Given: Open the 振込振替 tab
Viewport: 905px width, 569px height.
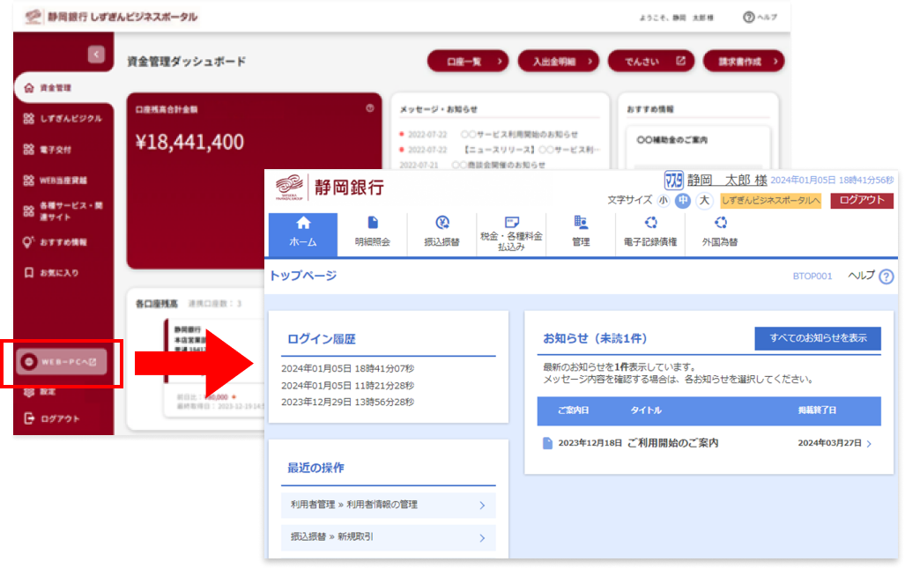Looking at the screenshot, I should tap(441, 234).
